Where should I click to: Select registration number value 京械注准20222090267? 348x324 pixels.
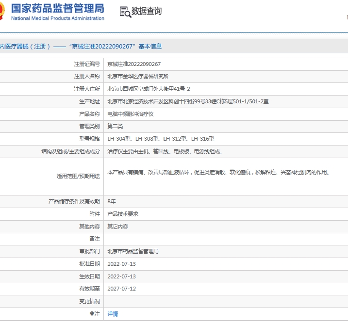click(134, 64)
